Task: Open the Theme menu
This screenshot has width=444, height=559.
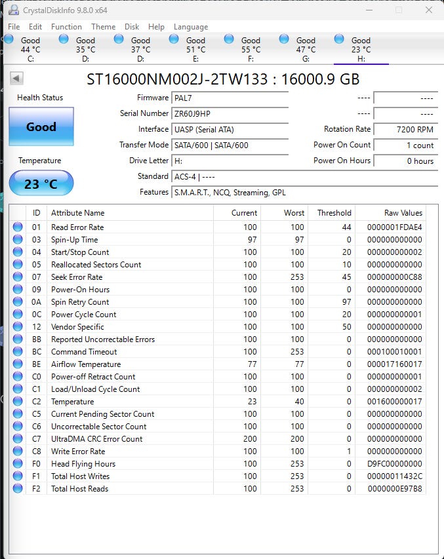Action: pyautogui.click(x=103, y=27)
